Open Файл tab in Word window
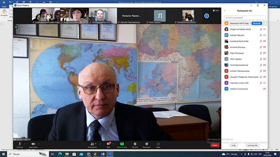The image size is (280, 157). pyautogui.click(x=4, y=7)
